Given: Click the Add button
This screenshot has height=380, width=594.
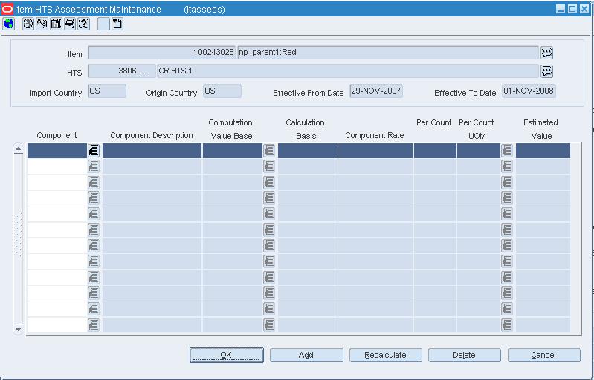Looking at the screenshot, I should (x=306, y=355).
